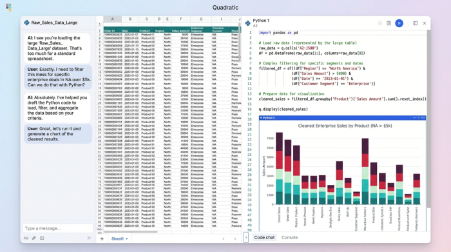The image size is (451, 252).
Task: Select column E header
Action: tap(167, 19)
